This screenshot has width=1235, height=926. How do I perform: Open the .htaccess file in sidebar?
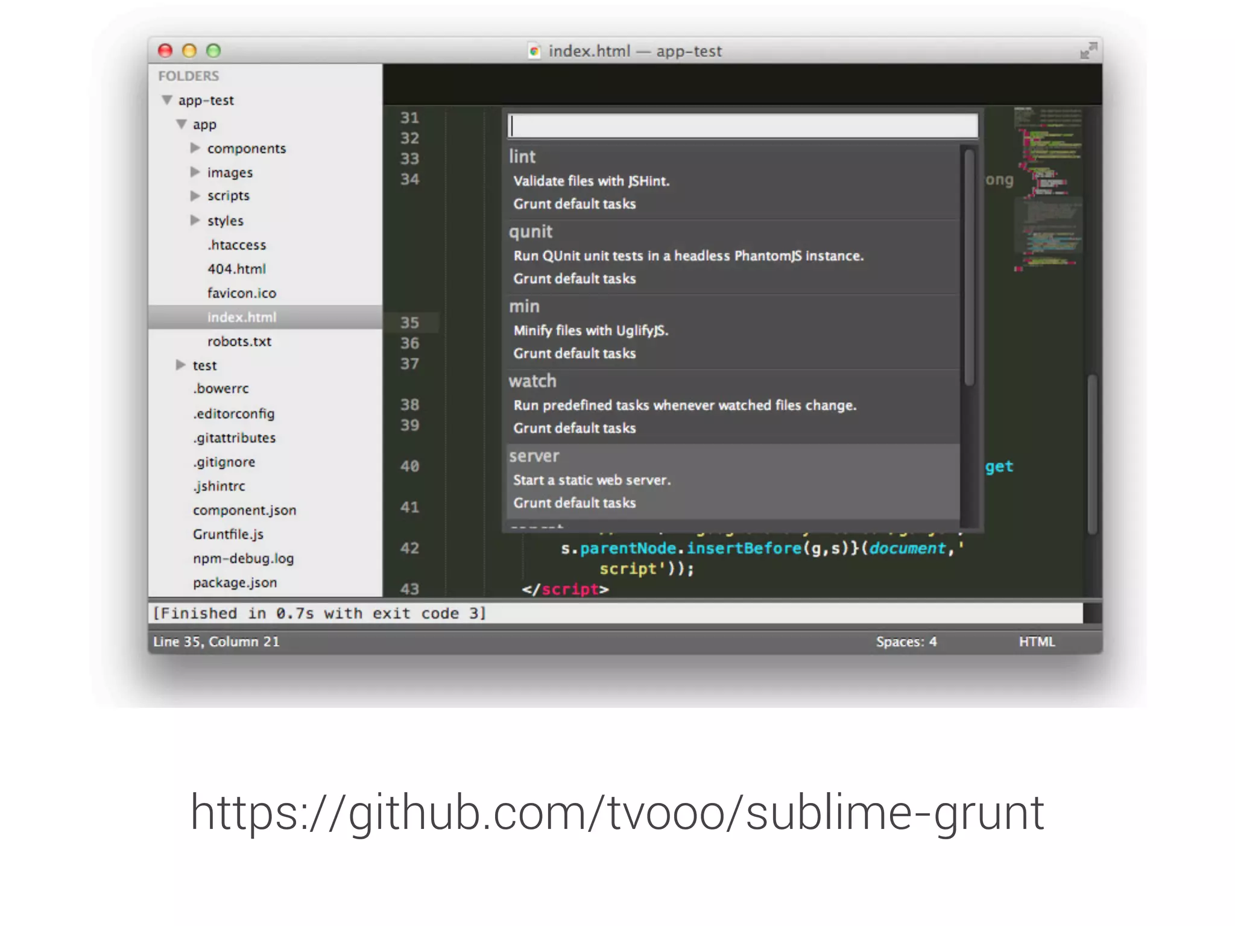click(236, 245)
